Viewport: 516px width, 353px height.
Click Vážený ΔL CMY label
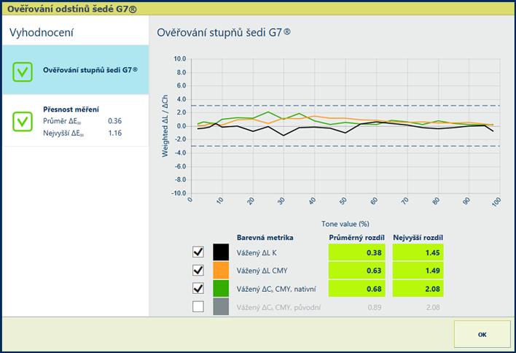(262, 271)
